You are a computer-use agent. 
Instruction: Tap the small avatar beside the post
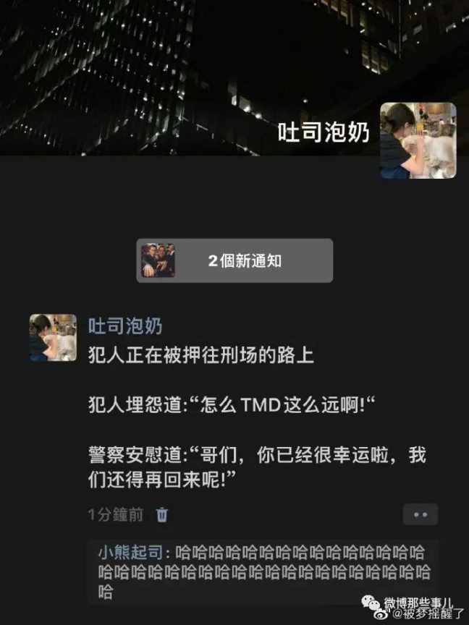point(53,338)
